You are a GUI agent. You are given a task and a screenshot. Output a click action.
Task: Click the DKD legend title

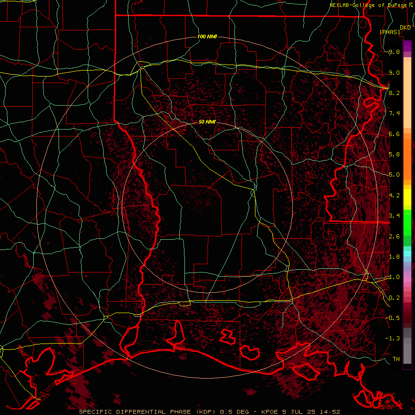coord(405,28)
